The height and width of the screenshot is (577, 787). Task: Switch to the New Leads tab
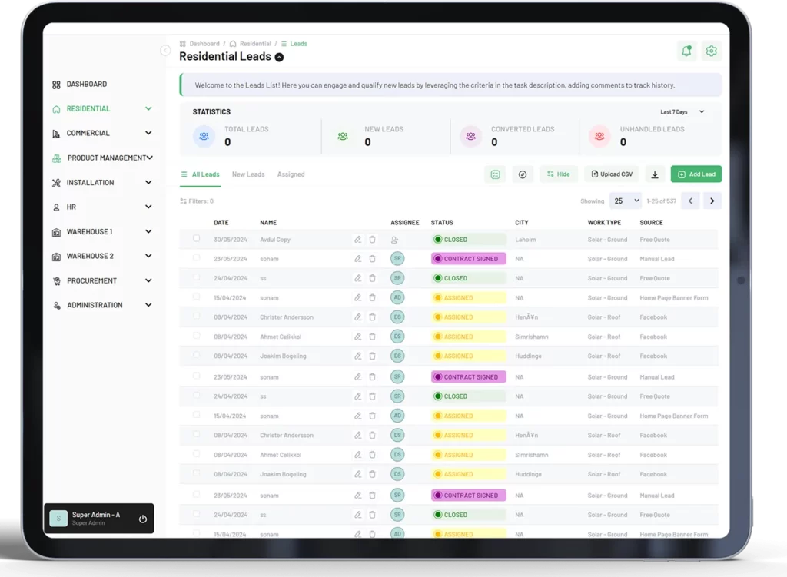(248, 174)
